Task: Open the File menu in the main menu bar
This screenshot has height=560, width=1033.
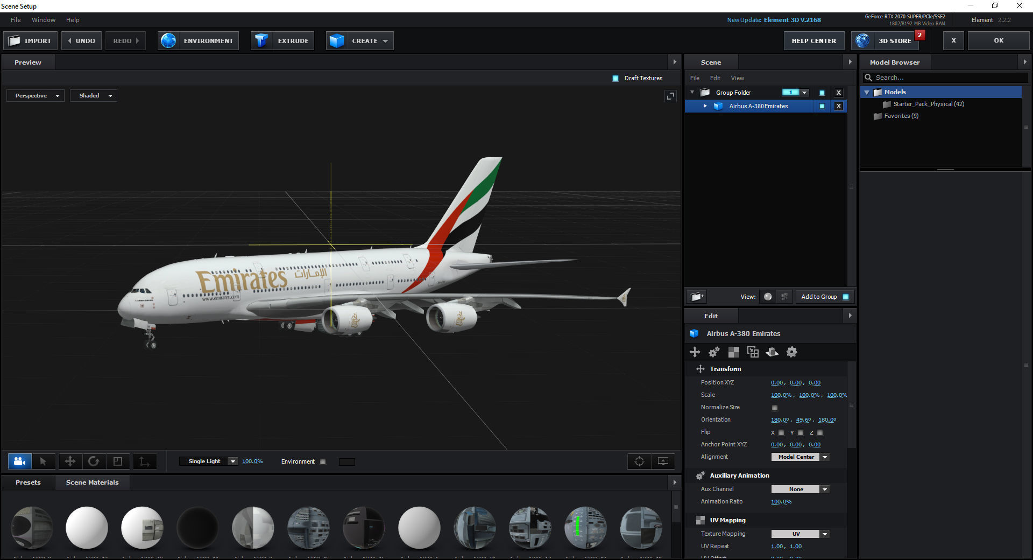Action: pos(16,20)
